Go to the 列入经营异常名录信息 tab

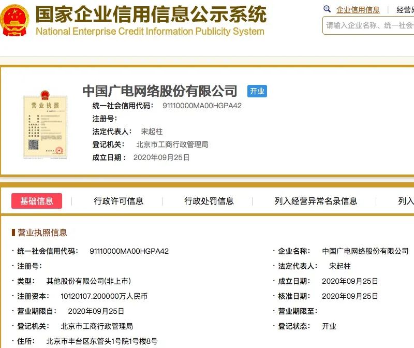[x=316, y=201]
